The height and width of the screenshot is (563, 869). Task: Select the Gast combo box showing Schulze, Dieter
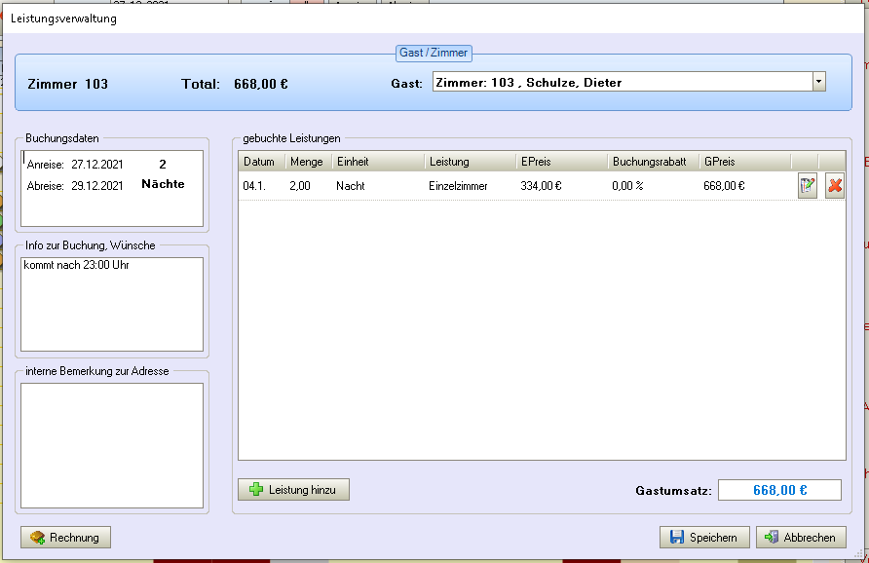pyautogui.click(x=629, y=82)
